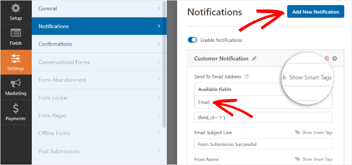This screenshot has width=352, height=165.
Task: Expand the Offline Forms chevron
Action: 159,133
